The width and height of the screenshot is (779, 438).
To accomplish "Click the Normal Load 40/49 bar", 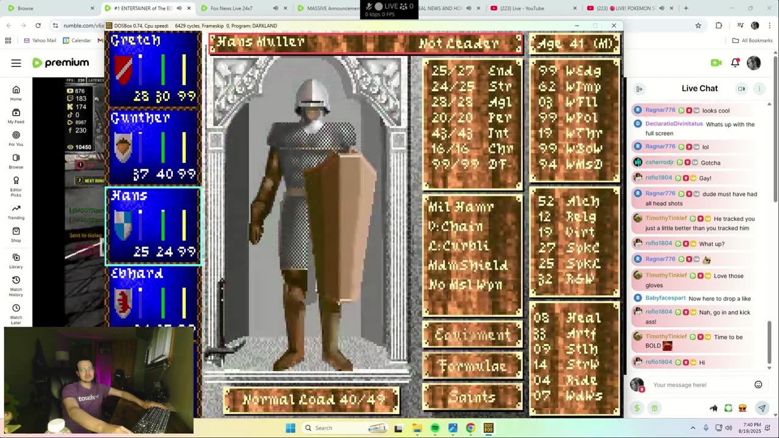I will [312, 400].
